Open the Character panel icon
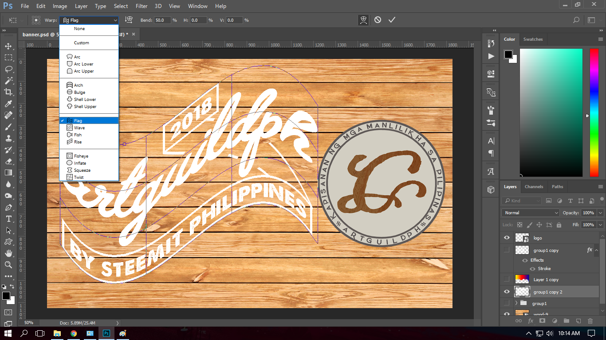Screen dimensions: 606x340 tap(491, 141)
